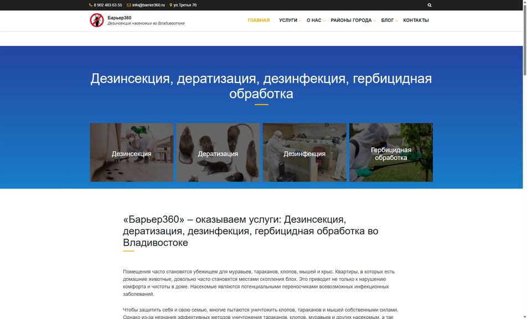The image size is (527, 319).
Task: Click the scrollbar down arrow
Action: pos(525,317)
